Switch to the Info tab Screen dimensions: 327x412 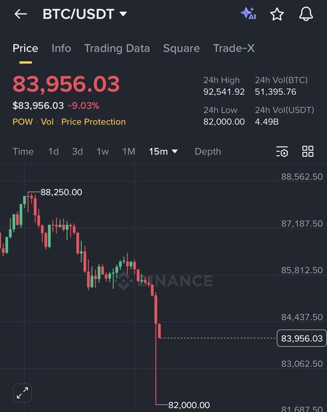coord(61,48)
